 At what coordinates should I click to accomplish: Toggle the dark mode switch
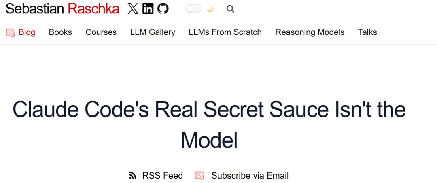click(x=193, y=9)
